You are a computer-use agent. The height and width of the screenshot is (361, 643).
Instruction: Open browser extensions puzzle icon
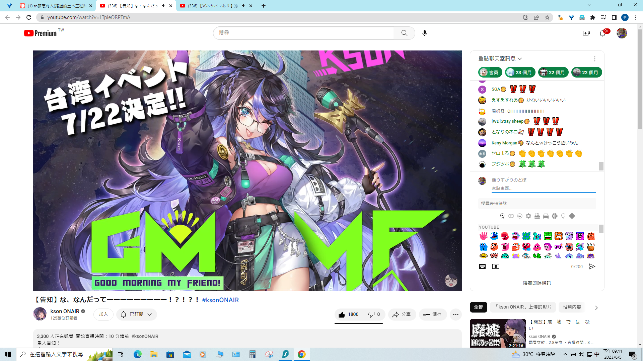[593, 17]
